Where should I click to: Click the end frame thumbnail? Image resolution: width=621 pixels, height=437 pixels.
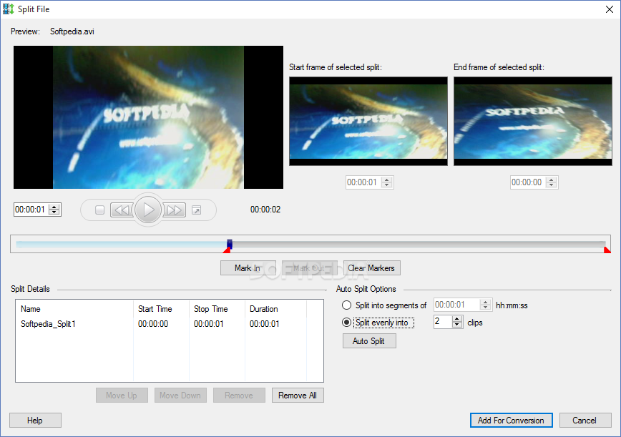[x=533, y=121]
